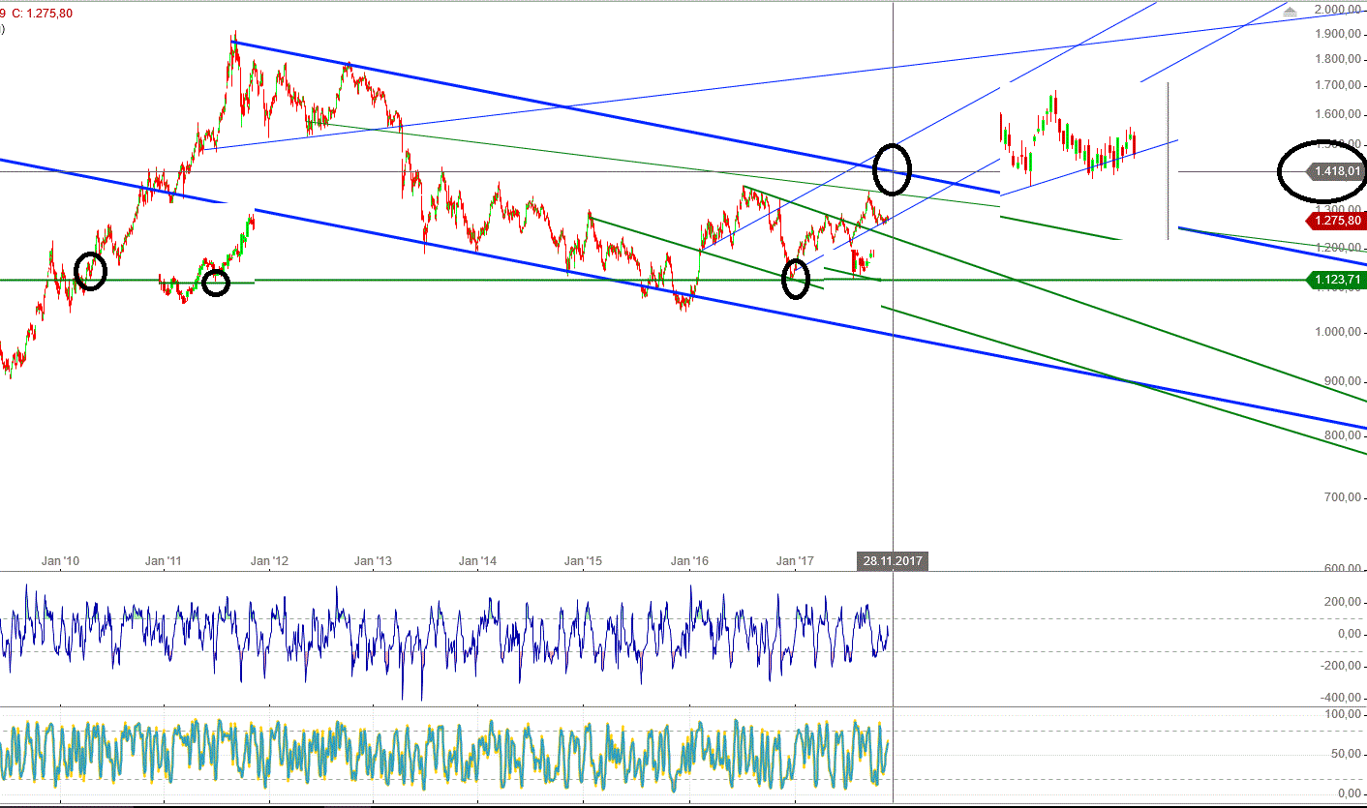Click the Jan '10 timeline label
Viewport: 1367px width, 808px height.
click(x=60, y=560)
